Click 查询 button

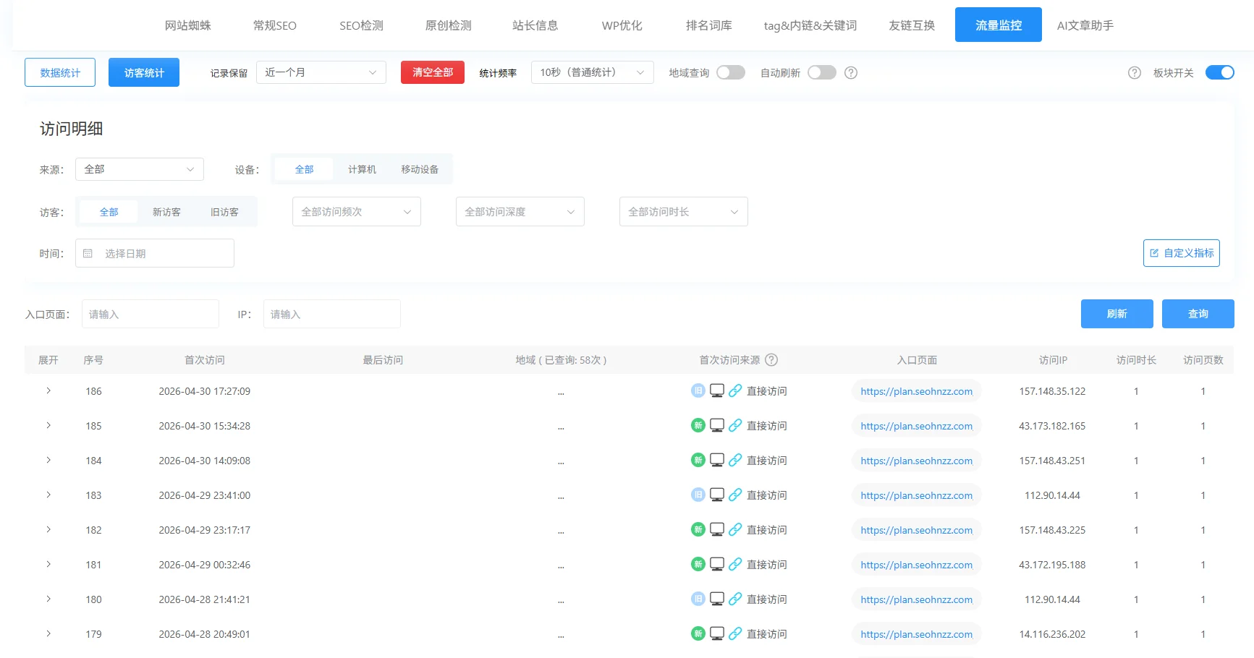coord(1198,314)
